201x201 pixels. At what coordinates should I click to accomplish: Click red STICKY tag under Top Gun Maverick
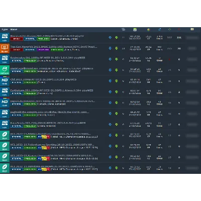tap(17, 50)
